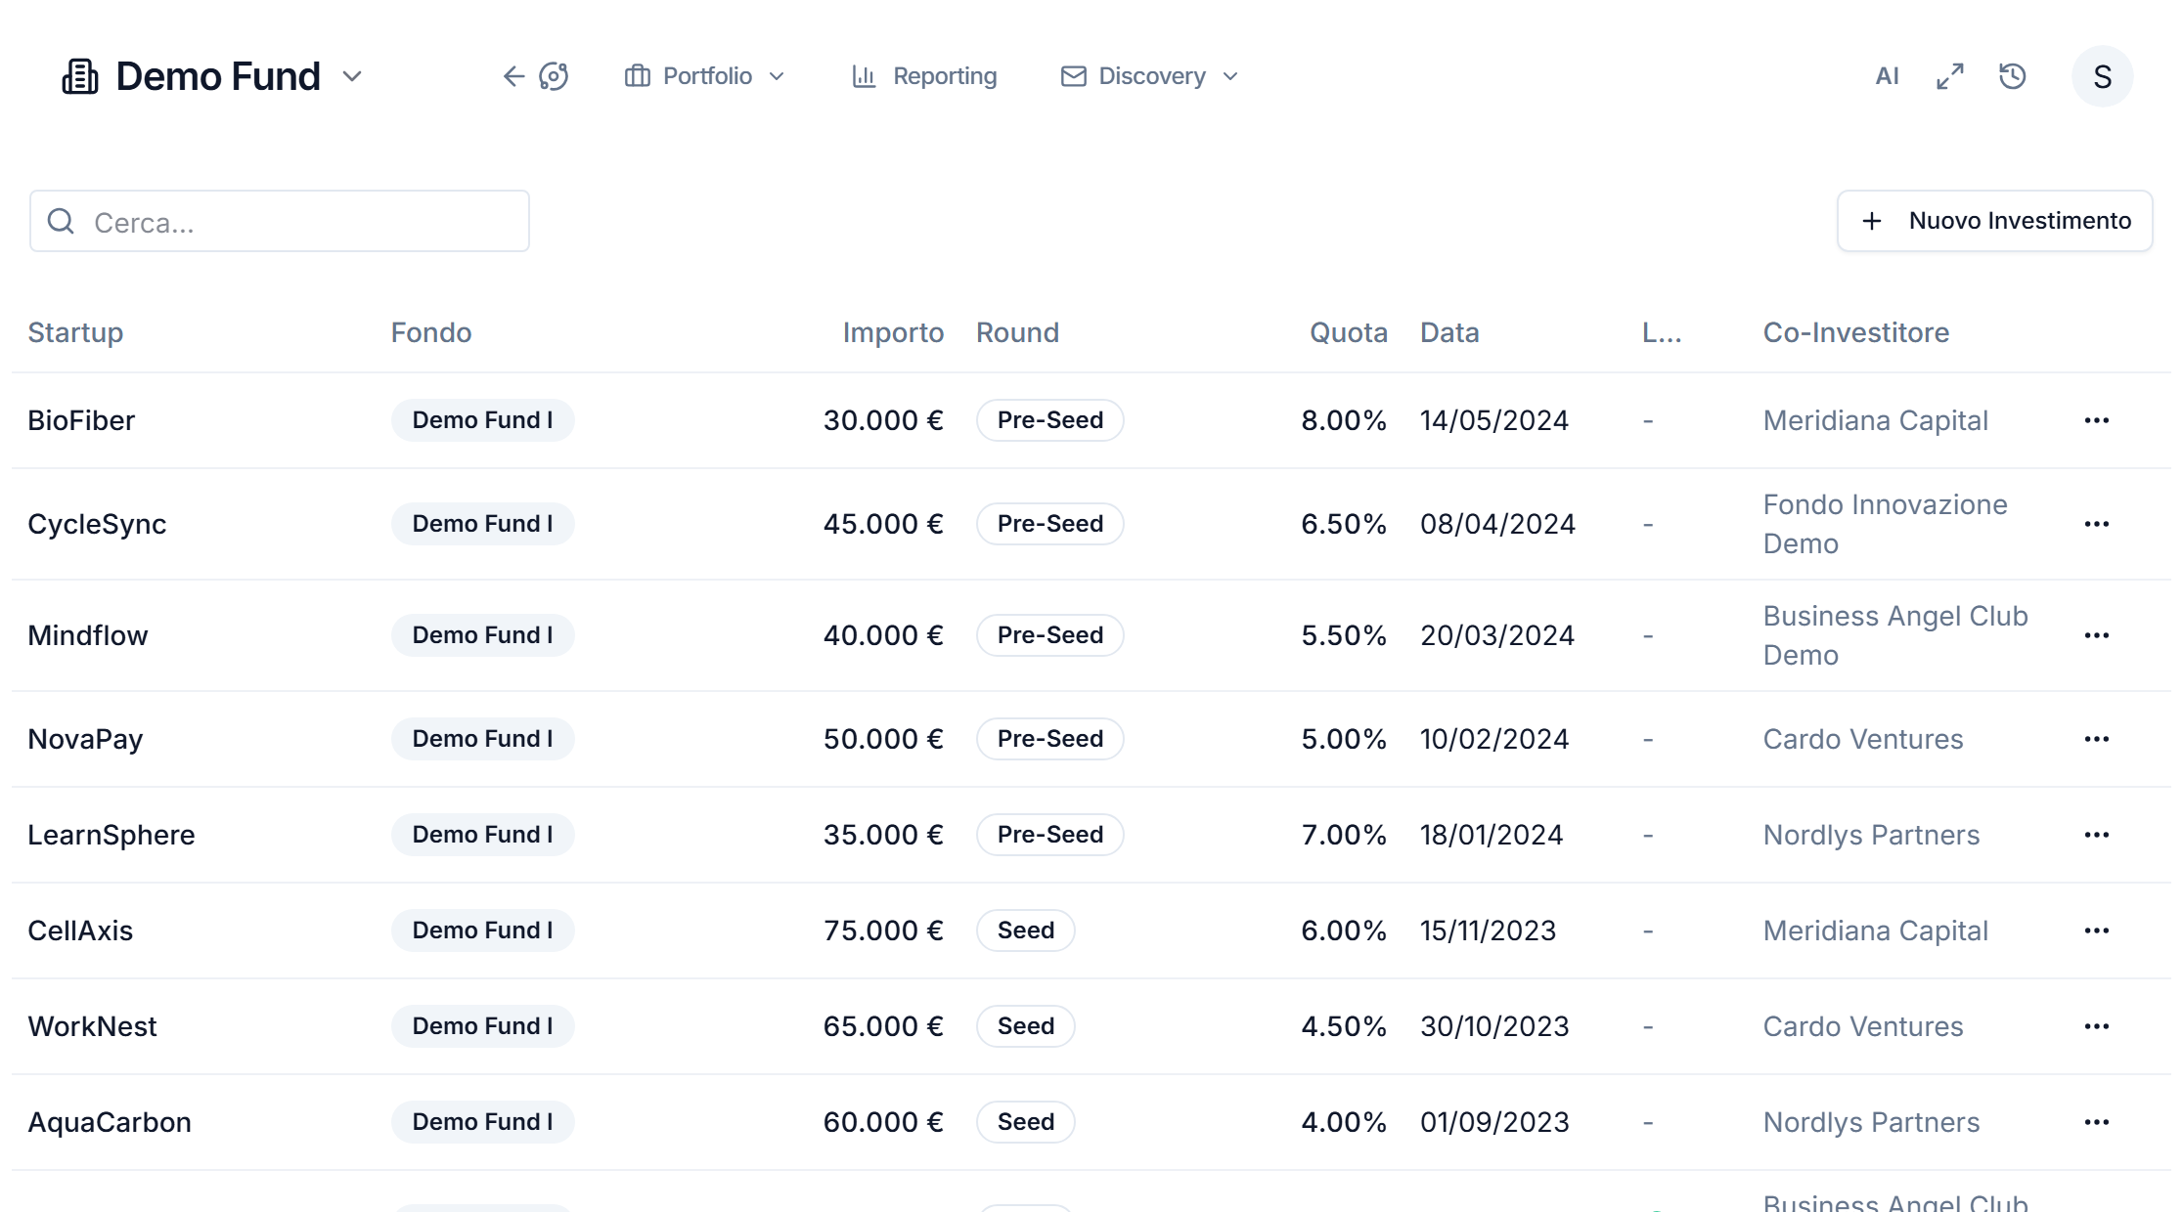Go back with the left arrow icon
Viewport: 2183px width, 1212px height.
[x=513, y=76]
